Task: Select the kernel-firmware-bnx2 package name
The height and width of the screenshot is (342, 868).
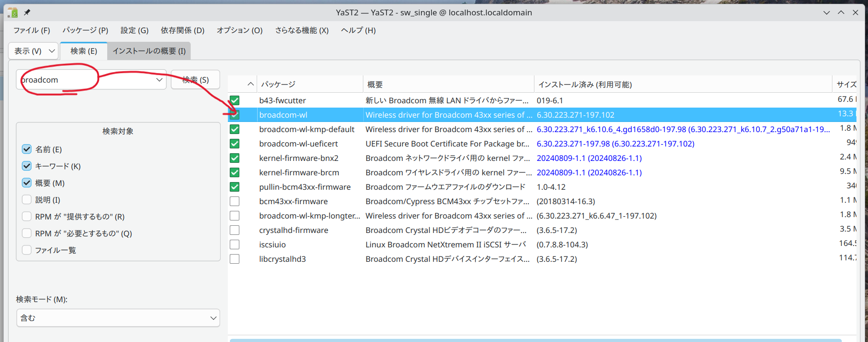Action: [x=299, y=158]
